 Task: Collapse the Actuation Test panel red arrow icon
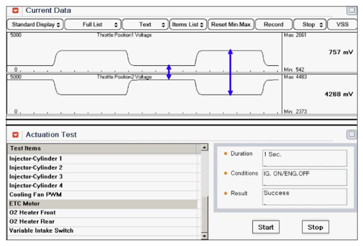[x=16, y=135]
